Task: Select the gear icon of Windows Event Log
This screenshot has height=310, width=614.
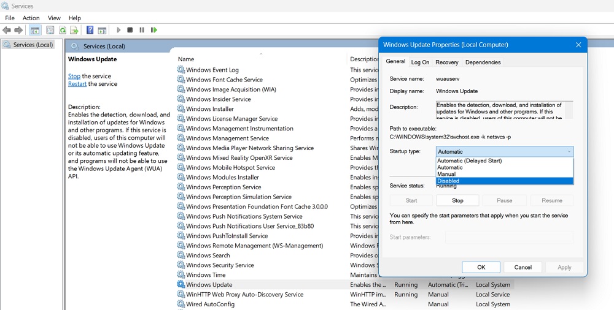Action: (x=181, y=70)
